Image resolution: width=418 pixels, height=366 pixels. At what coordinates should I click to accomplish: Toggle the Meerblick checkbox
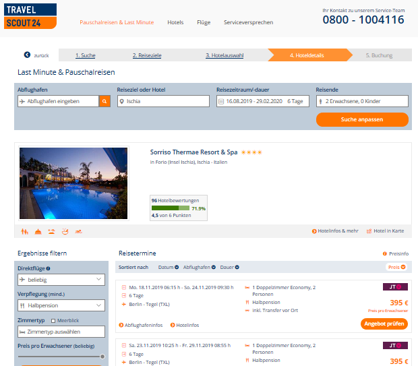53,321
